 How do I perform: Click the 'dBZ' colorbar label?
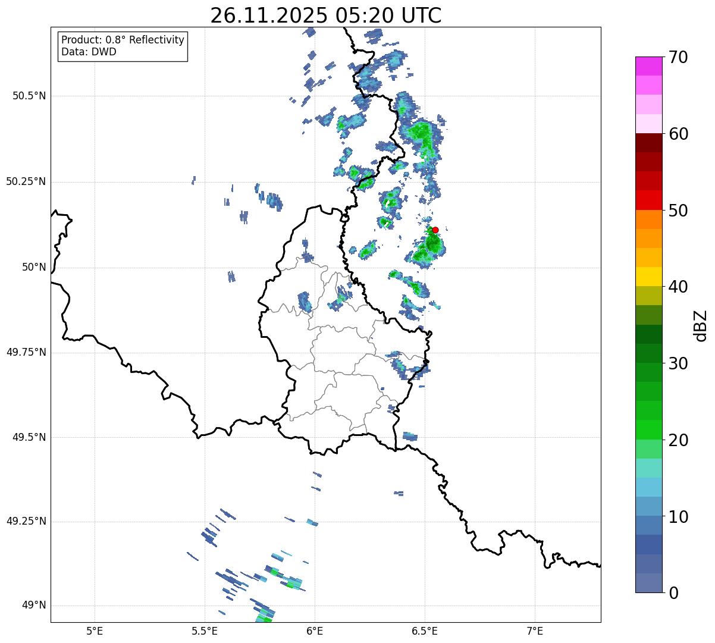point(701,325)
